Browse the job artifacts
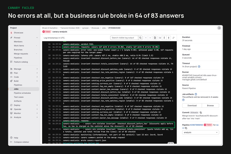The width and height of the screenshot is (231, 154). pyautogui.click(x=210, y=106)
